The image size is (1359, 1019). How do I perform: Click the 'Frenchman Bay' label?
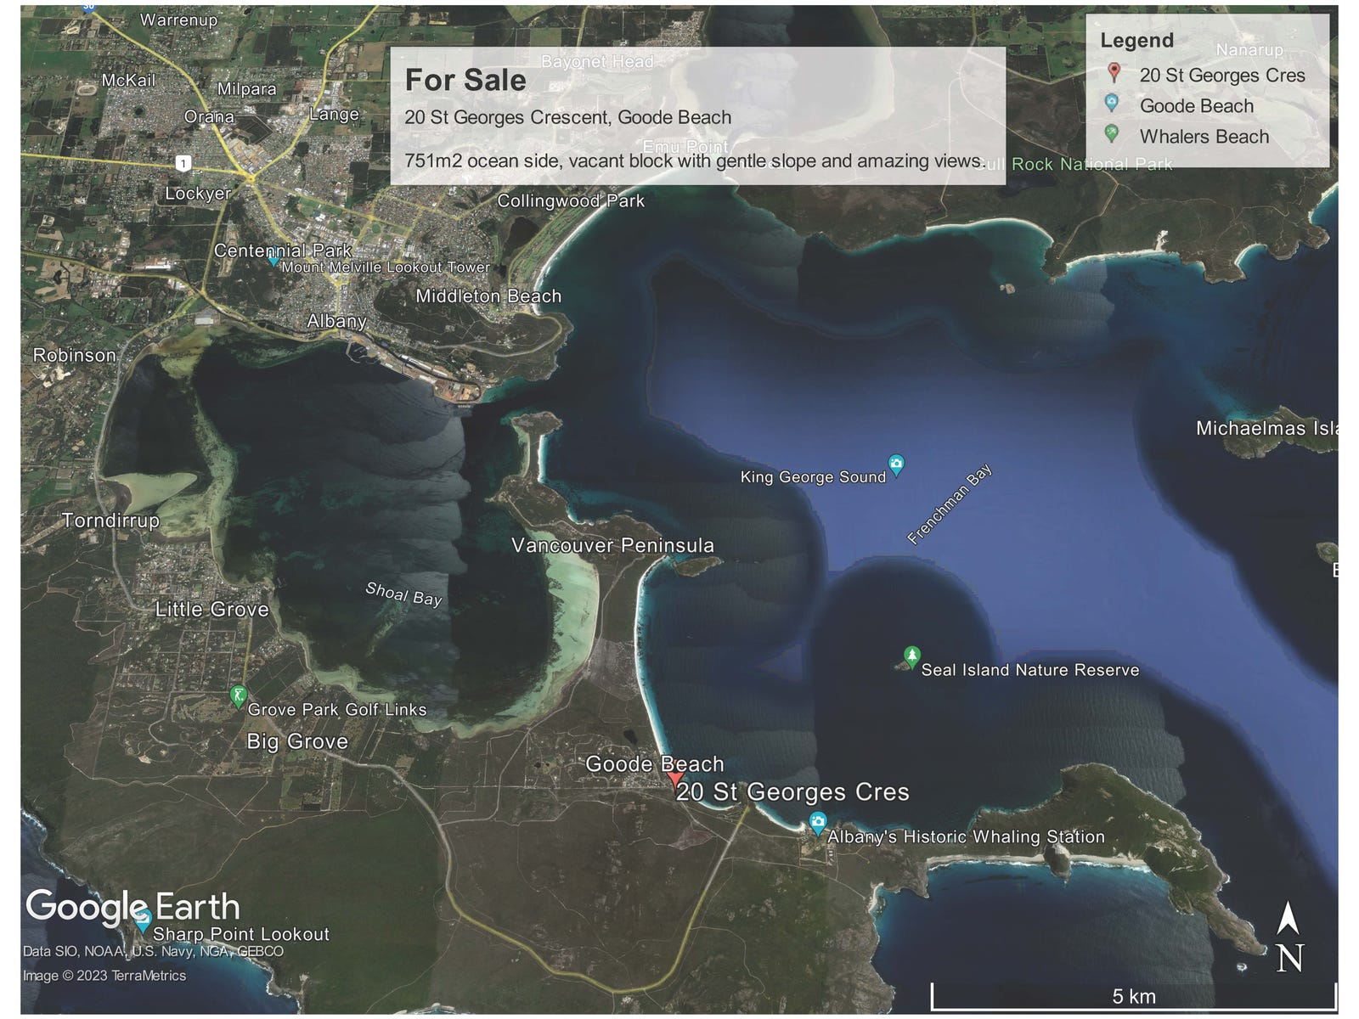(950, 504)
